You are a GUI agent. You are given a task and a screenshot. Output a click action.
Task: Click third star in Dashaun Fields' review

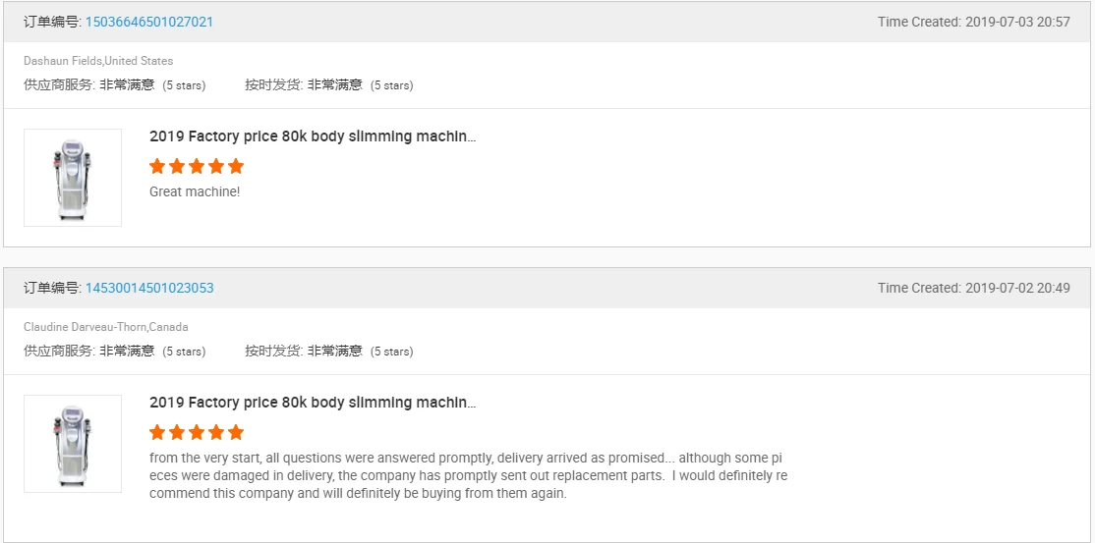click(x=197, y=166)
